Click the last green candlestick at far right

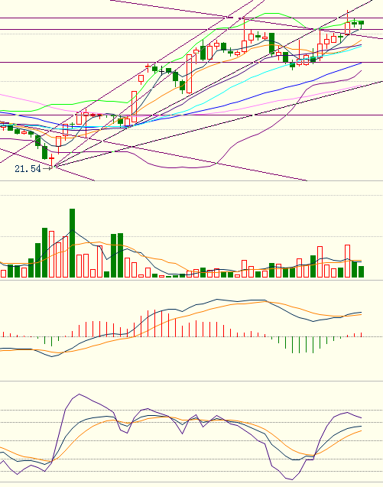pyautogui.click(x=362, y=24)
